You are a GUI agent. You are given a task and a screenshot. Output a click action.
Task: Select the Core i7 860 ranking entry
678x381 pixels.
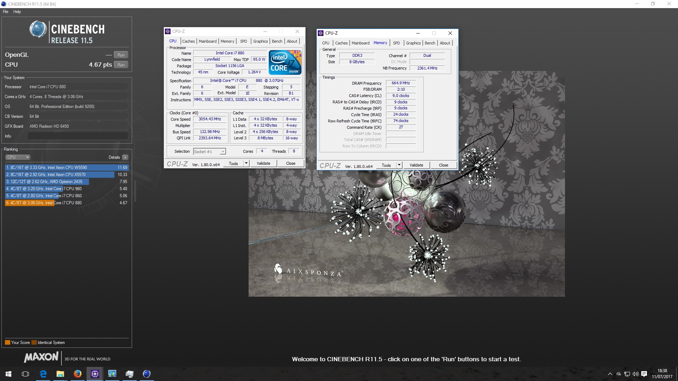pos(67,196)
